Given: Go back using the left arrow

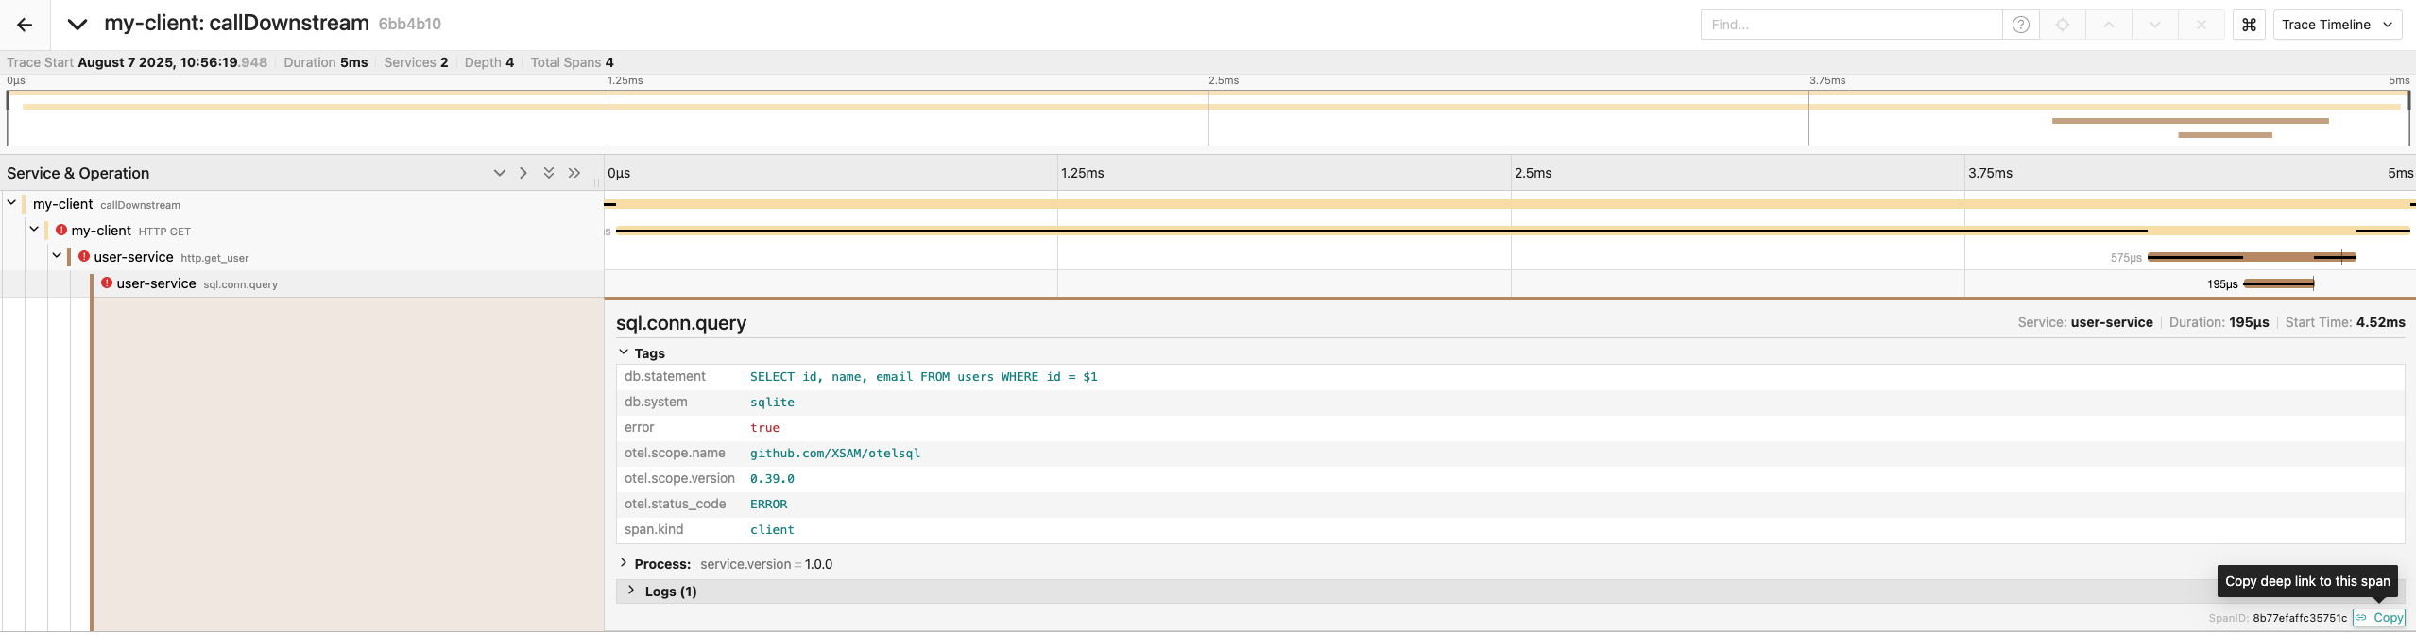Looking at the screenshot, I should click(25, 25).
